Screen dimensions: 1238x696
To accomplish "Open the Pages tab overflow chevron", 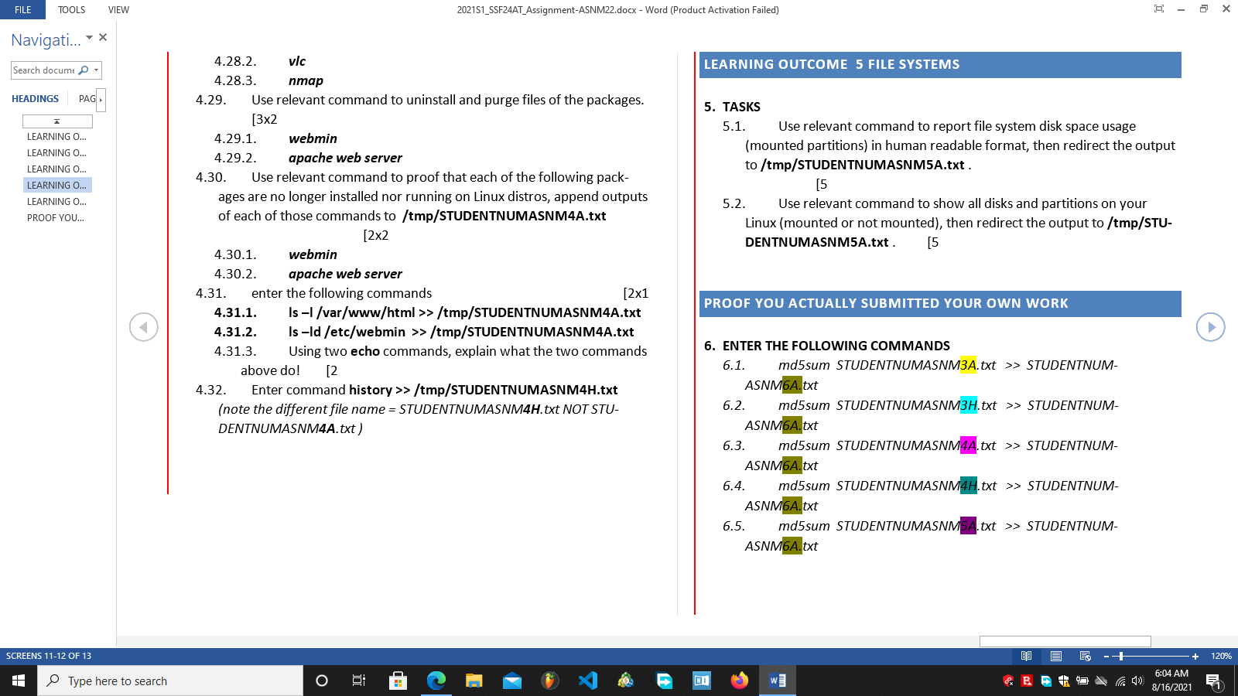I will (x=101, y=99).
